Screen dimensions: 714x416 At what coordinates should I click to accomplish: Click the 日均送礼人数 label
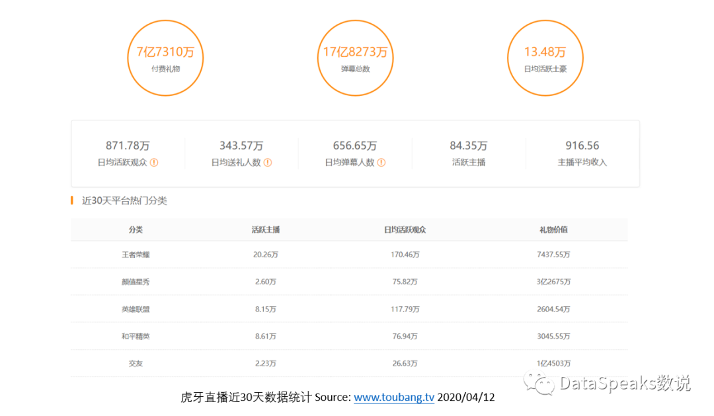click(236, 163)
